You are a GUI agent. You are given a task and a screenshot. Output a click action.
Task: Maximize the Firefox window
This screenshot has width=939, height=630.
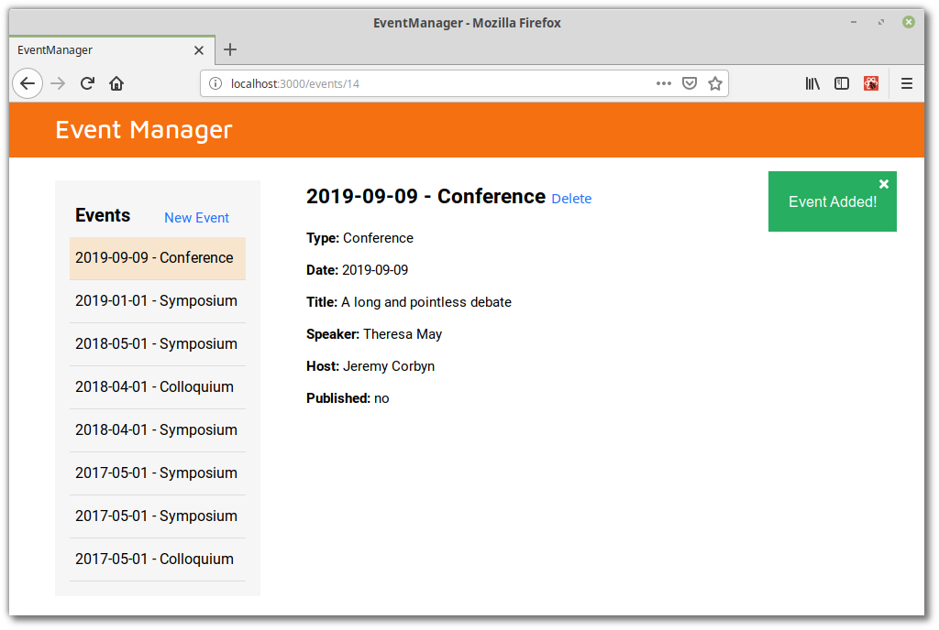(x=881, y=22)
